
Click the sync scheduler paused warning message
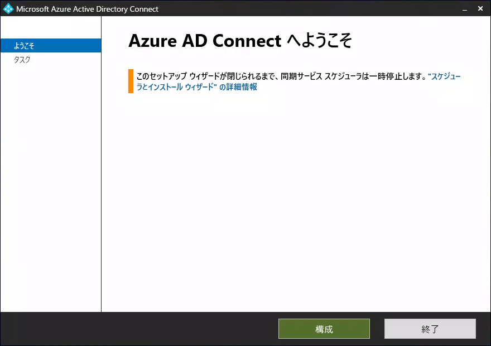281,76
